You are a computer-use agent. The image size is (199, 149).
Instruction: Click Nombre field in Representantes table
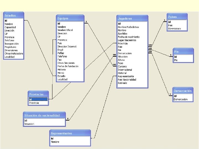55,142
